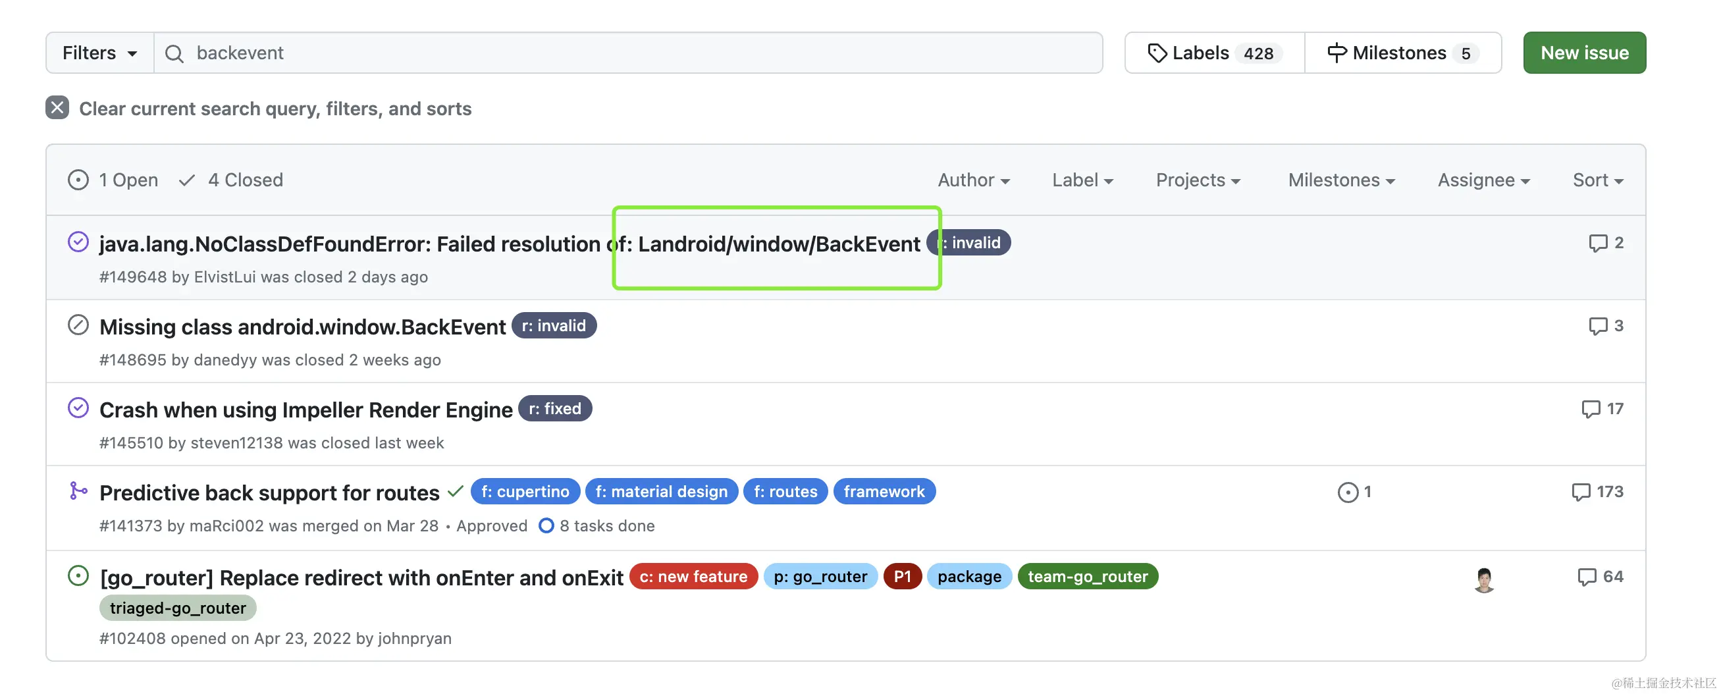Viewport: 1721px width, 694px height.
Task: Open Missing class android.window.BackEvent issue
Action: 303,327
